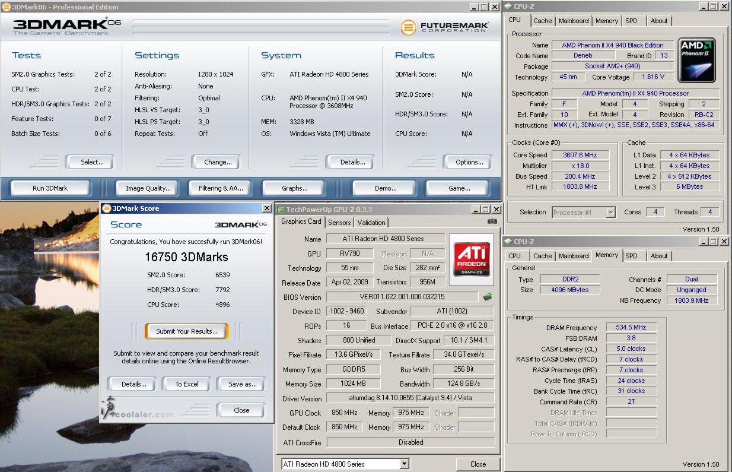732x472 pixels.
Task: Open the Memory tab in upper CPU-Z window
Action: 607,21
